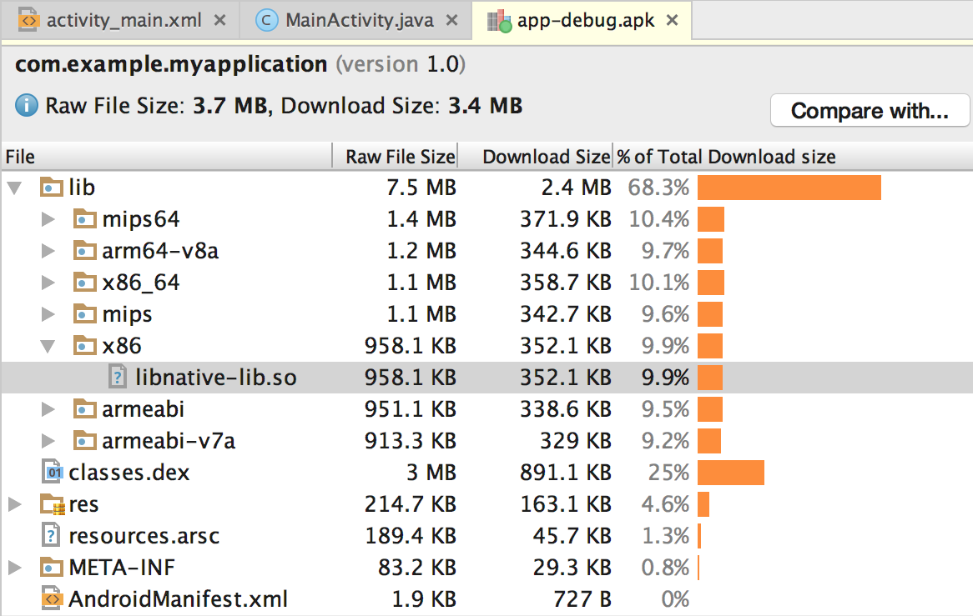
Task: Open the MainActivity.java tab
Action: point(359,20)
